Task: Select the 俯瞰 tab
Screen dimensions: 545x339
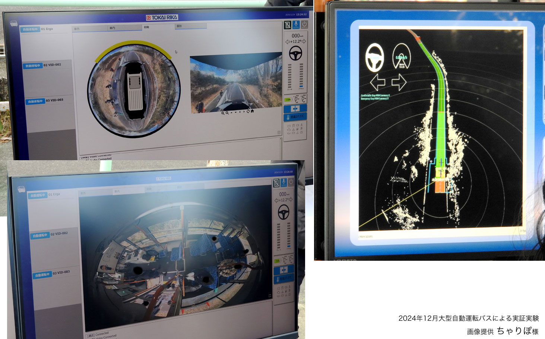Action: 158,27
